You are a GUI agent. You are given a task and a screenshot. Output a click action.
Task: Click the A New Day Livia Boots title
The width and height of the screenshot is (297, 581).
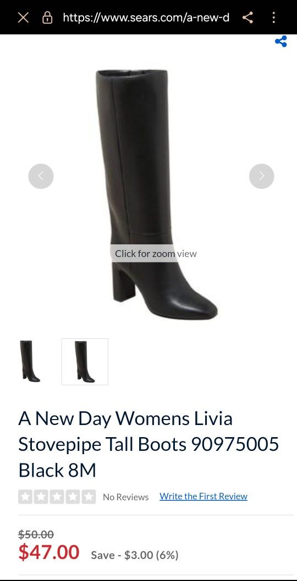pos(148,444)
